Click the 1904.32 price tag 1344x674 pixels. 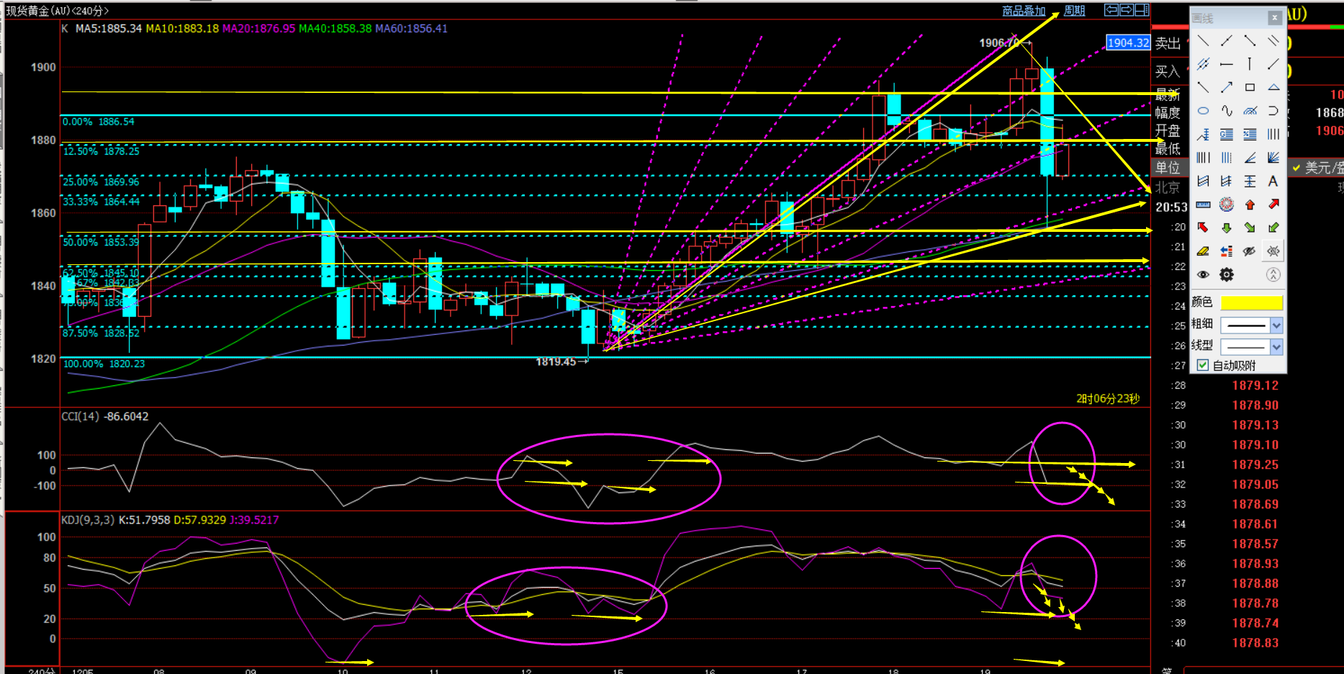tap(1128, 43)
